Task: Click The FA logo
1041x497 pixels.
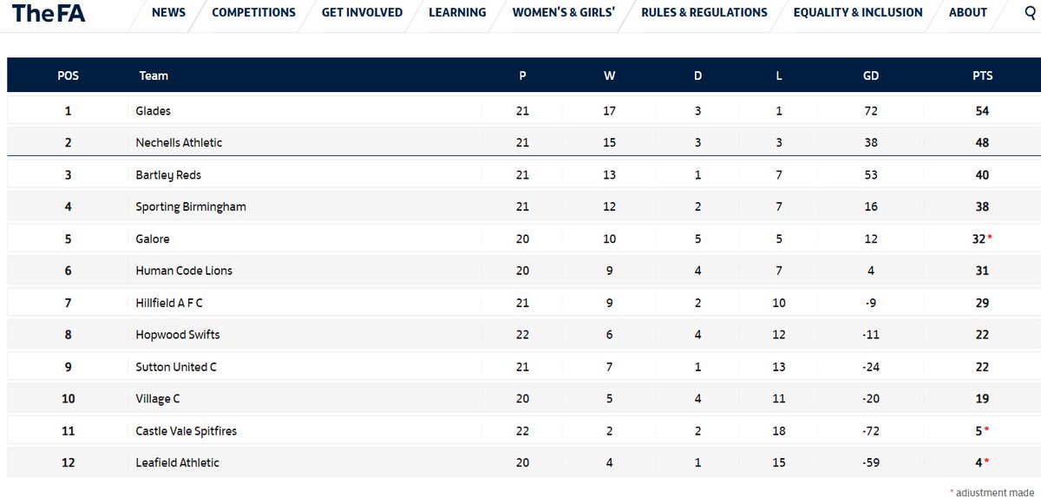Action: click(x=49, y=13)
